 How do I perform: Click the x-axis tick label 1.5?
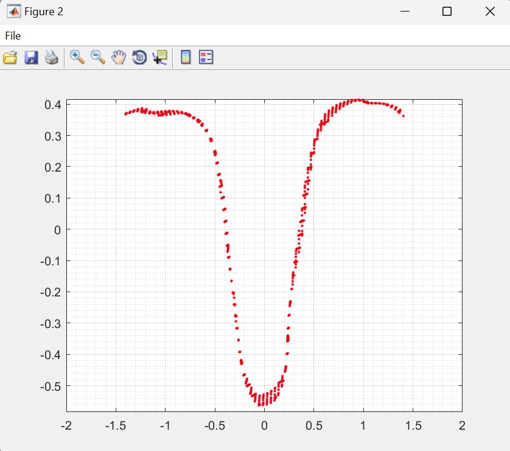pos(412,424)
